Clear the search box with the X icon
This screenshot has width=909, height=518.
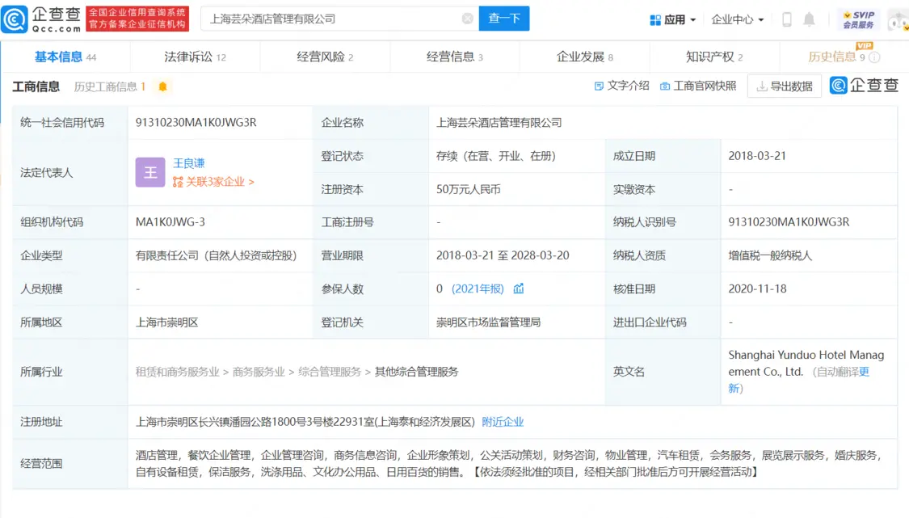(467, 19)
